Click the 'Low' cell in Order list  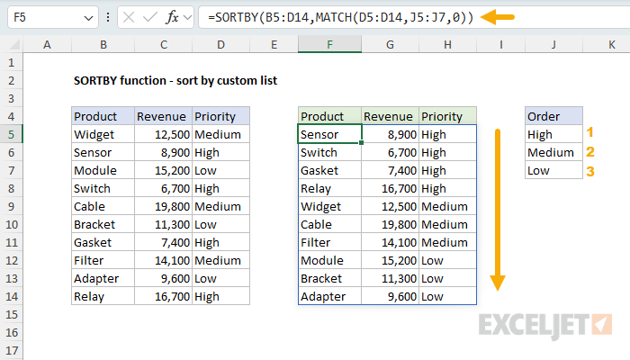553,170
